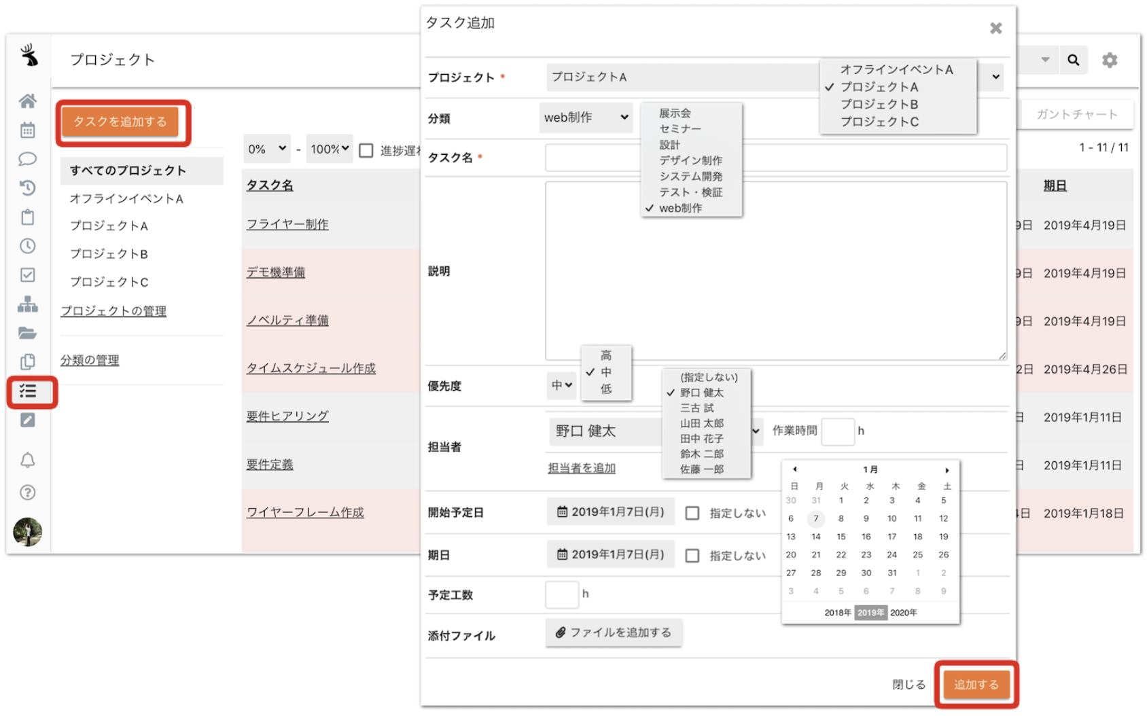Open the folder icon in sidebar
This screenshot has width=1147, height=716.
27,333
